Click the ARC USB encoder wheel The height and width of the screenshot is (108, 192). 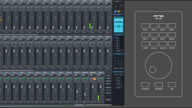159,66
